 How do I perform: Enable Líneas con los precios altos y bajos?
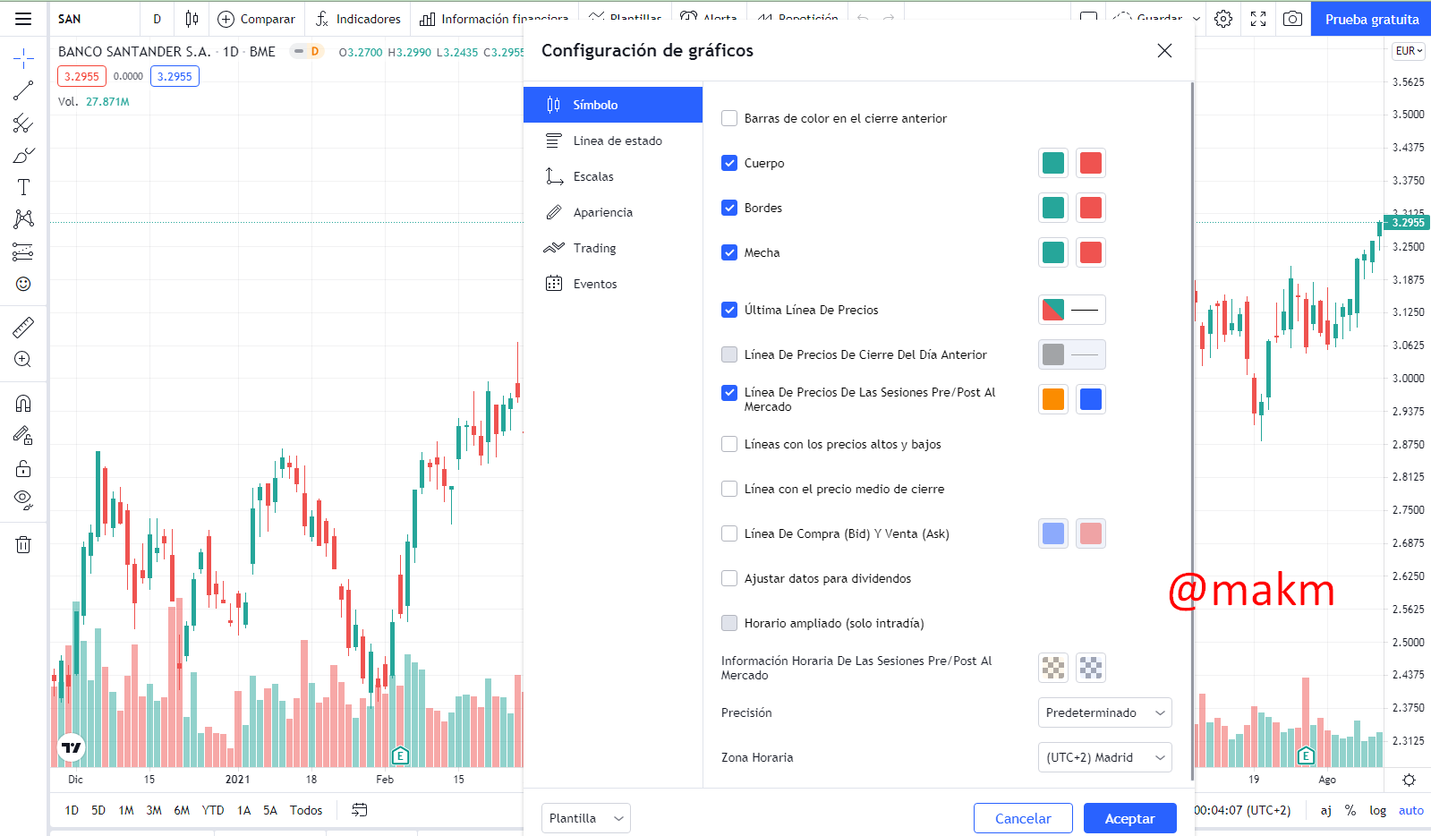(x=729, y=444)
